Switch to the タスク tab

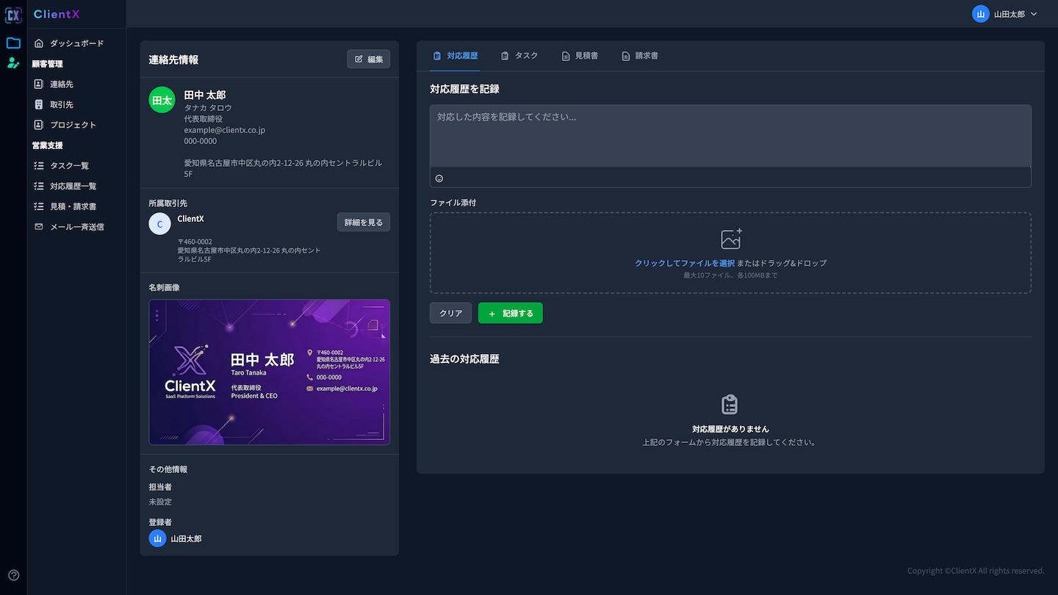point(519,54)
